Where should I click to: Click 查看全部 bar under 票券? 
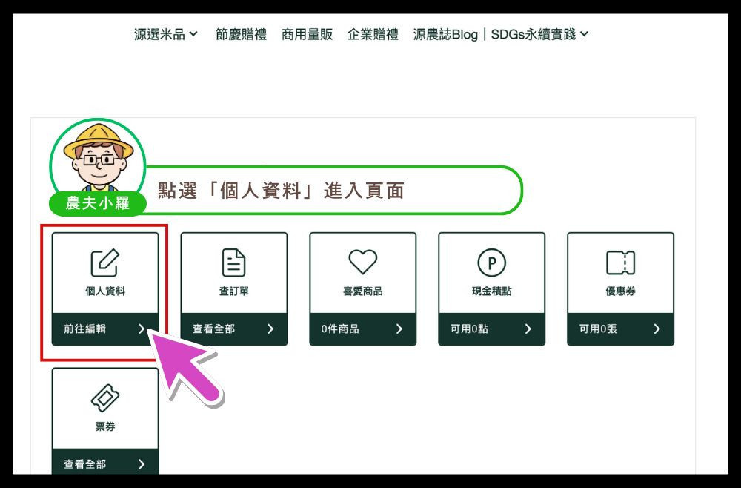click(x=105, y=461)
